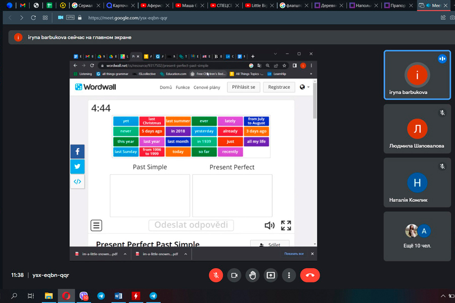
Task: Pick the 'recently' tile
Action: pos(230,151)
